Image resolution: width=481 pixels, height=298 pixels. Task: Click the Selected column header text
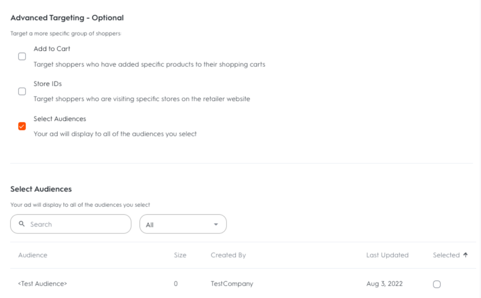coord(446,255)
